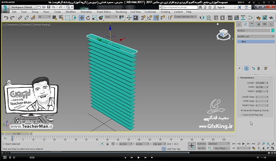The image size is (276, 161).
Task: Open the Utilities wrench panel tab
Action: (271, 24)
